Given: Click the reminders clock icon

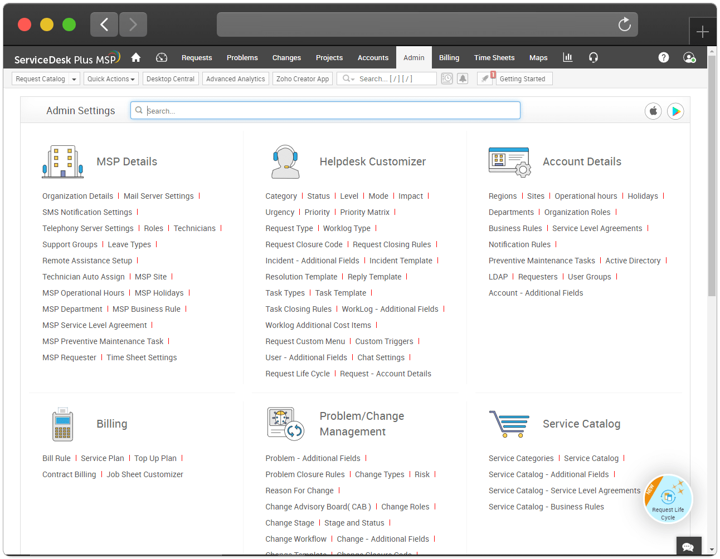Looking at the screenshot, I should point(447,79).
